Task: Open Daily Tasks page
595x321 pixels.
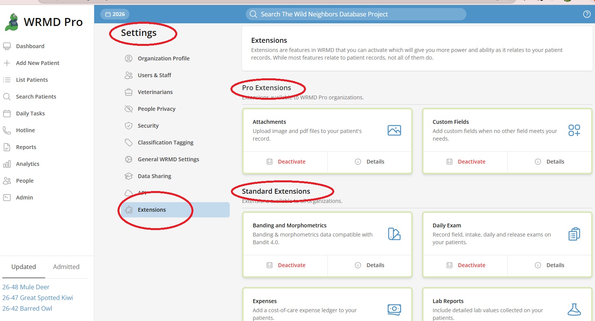Action: coord(30,113)
